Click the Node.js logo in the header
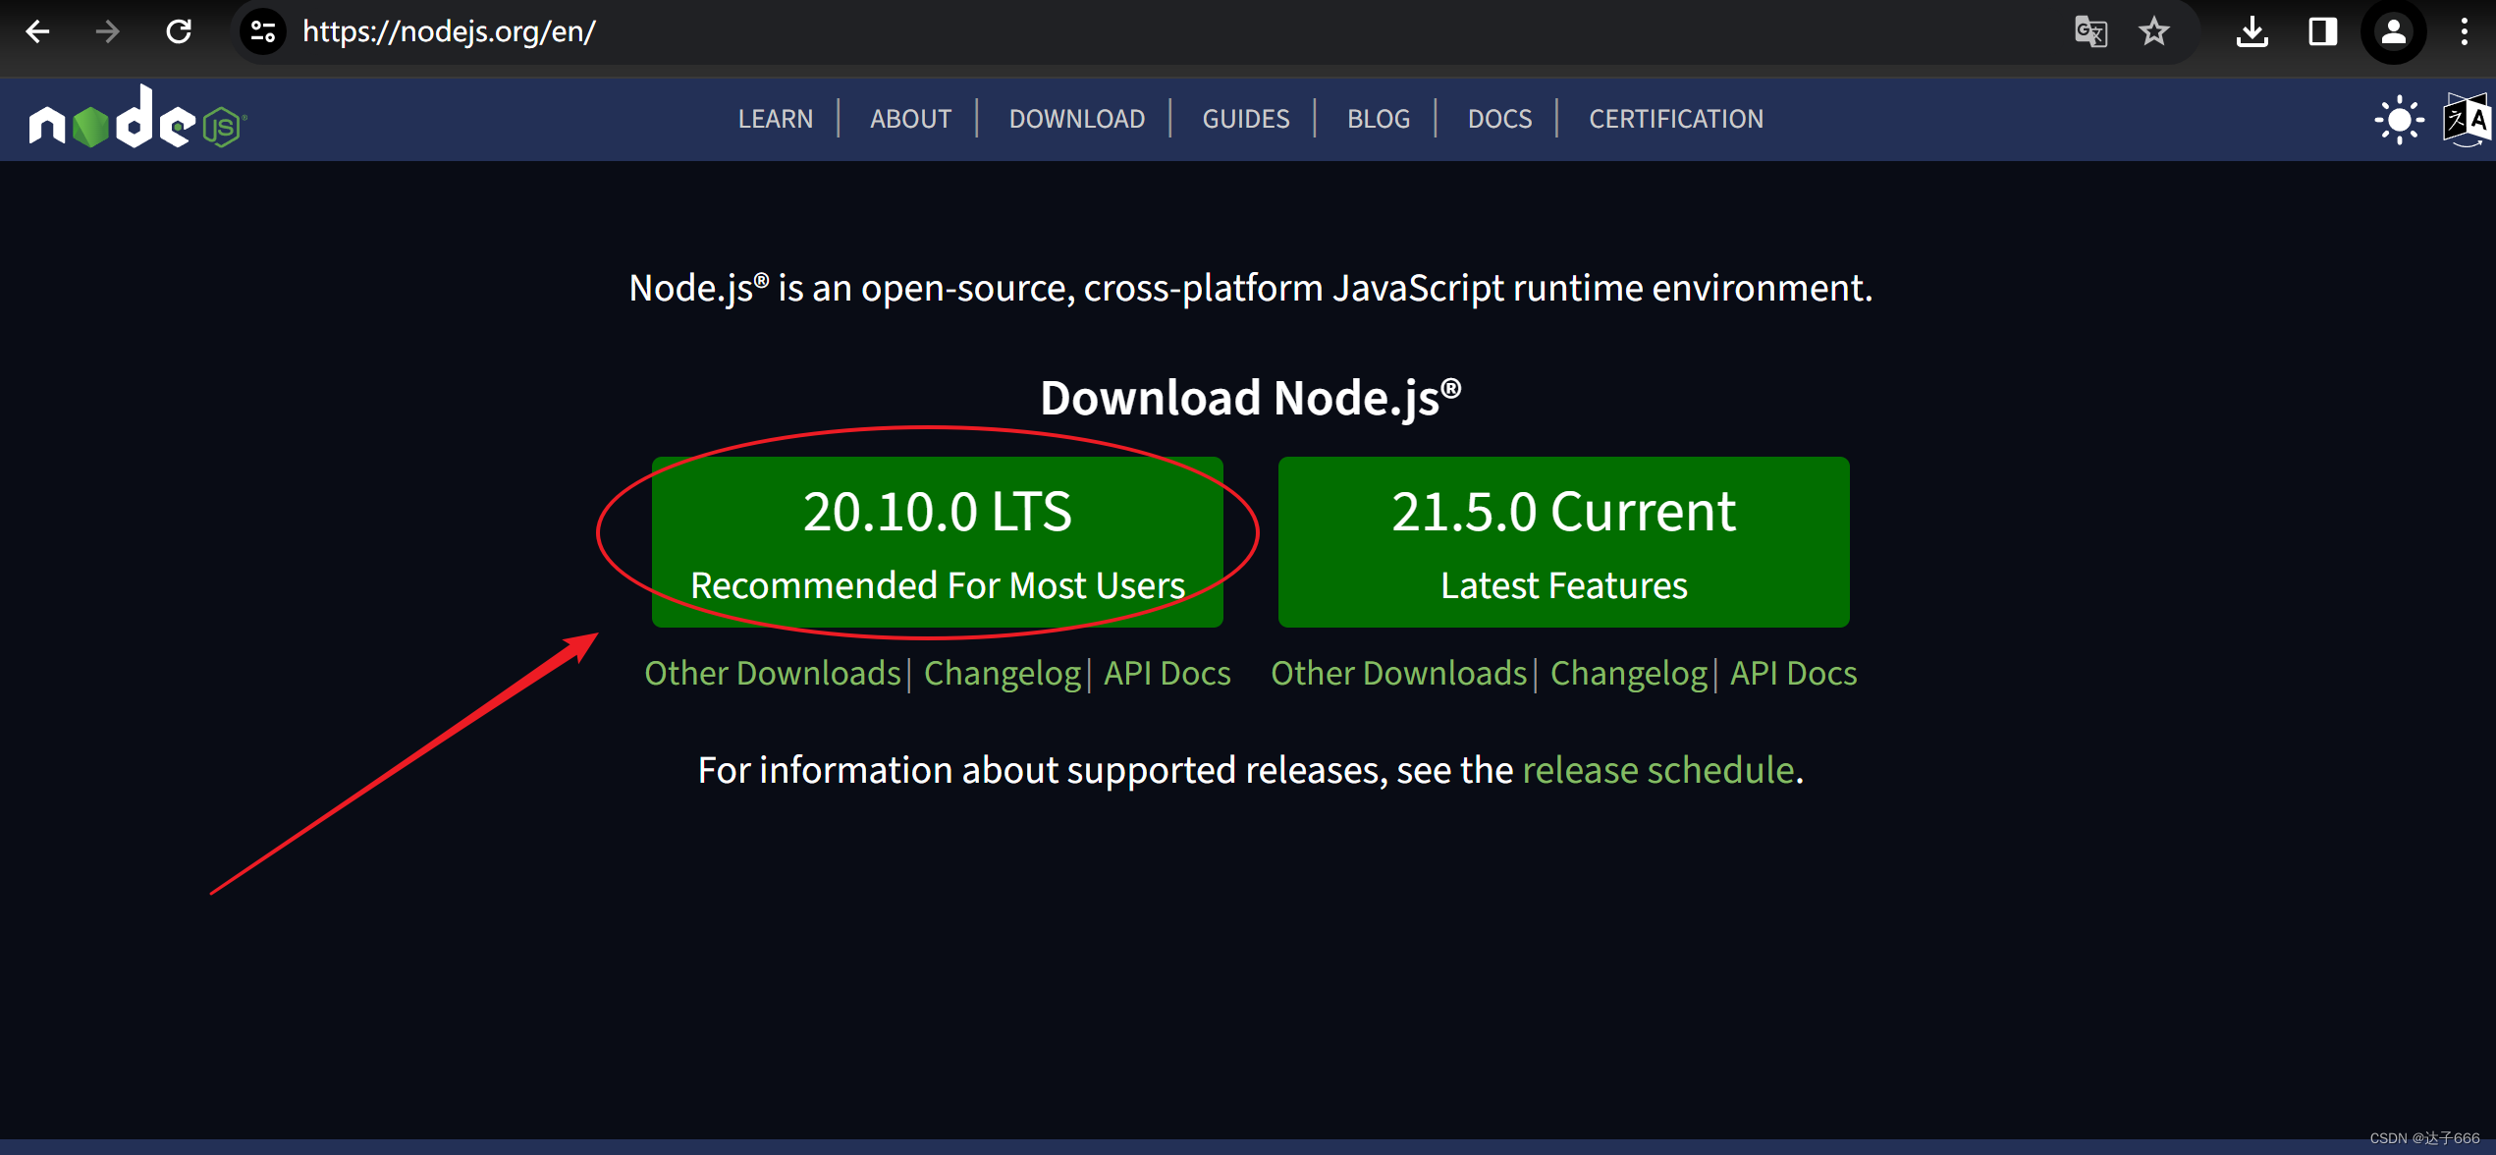This screenshot has height=1155, width=2496. point(137,118)
